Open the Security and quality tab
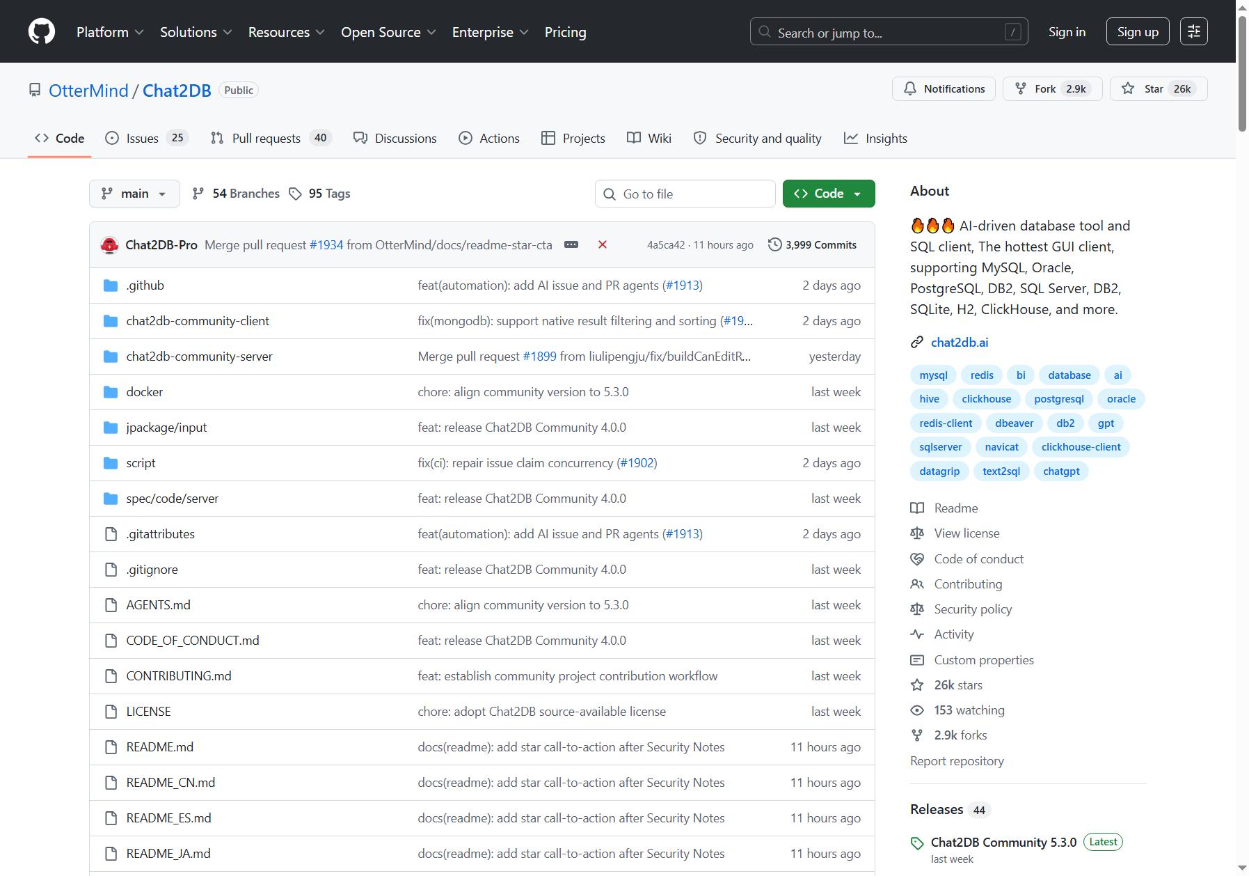The width and height of the screenshot is (1249, 876). tap(758, 139)
